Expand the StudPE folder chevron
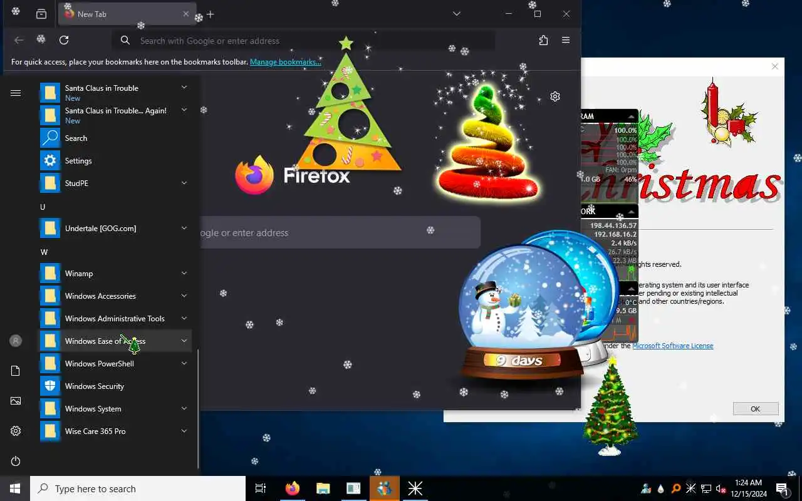802x501 pixels. click(184, 183)
